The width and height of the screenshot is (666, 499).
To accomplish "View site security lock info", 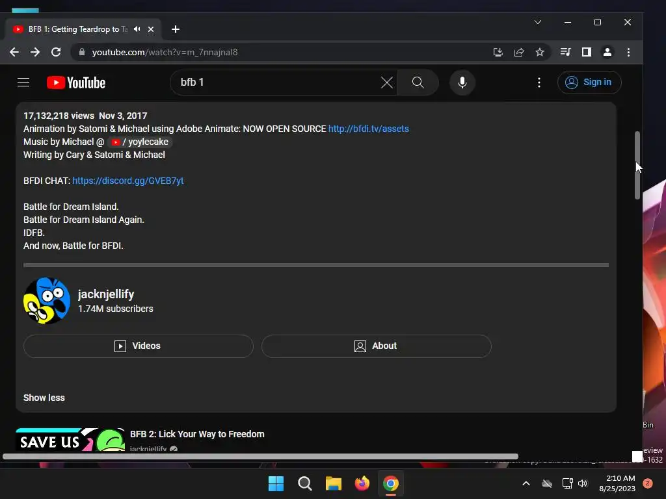I will point(82,52).
